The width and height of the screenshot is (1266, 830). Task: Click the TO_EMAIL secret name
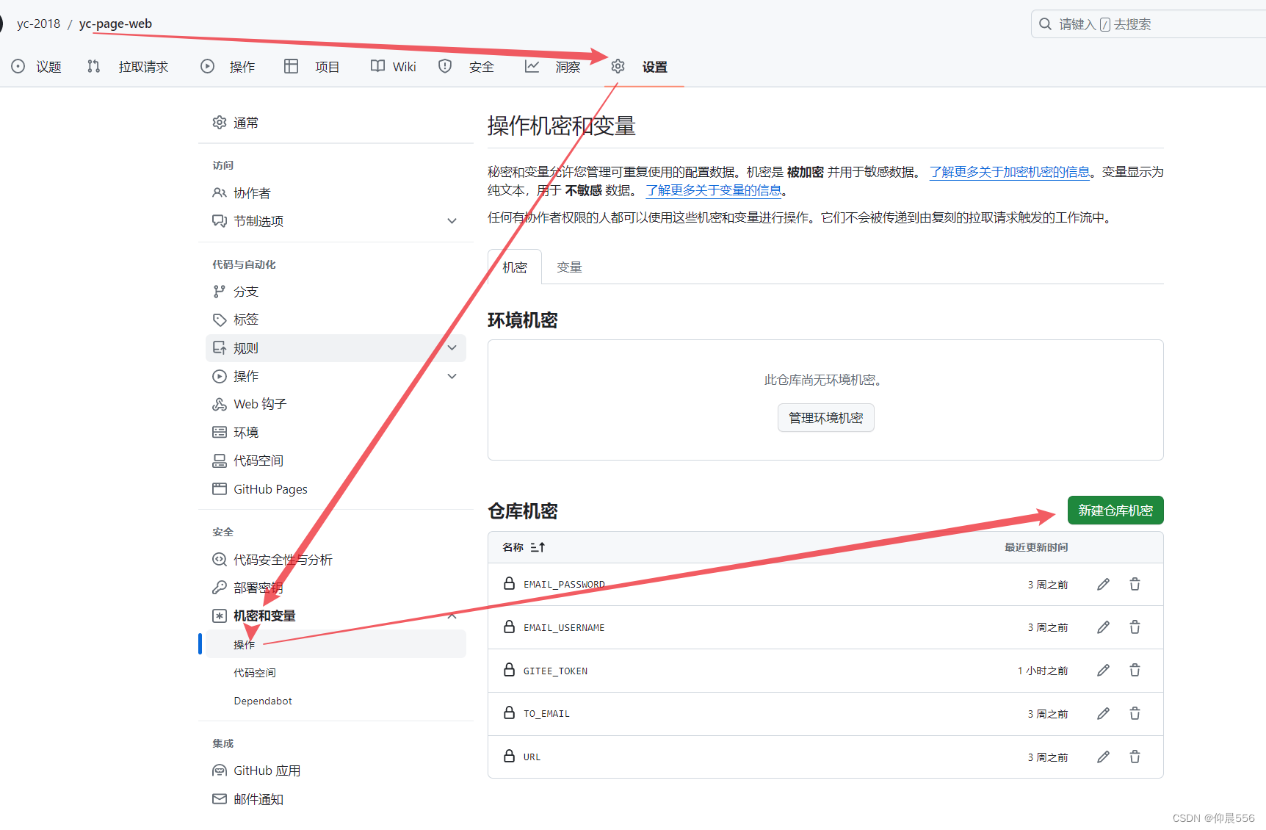pyautogui.click(x=546, y=714)
